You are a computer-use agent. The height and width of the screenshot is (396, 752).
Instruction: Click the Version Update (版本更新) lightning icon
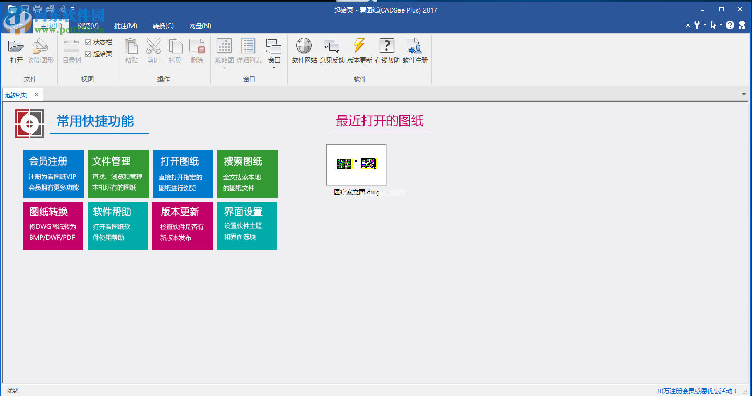click(359, 46)
